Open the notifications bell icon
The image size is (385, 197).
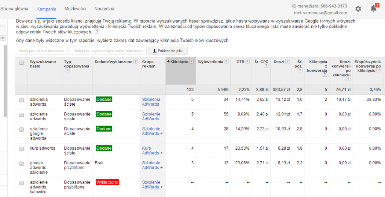[373, 8]
